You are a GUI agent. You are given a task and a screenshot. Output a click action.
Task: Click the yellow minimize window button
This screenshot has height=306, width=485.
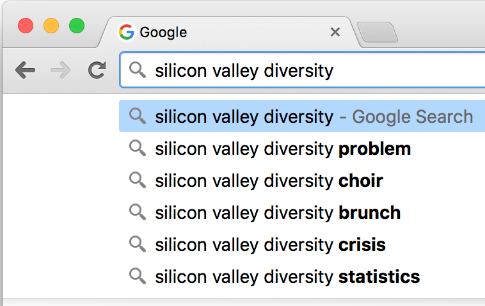(x=51, y=26)
